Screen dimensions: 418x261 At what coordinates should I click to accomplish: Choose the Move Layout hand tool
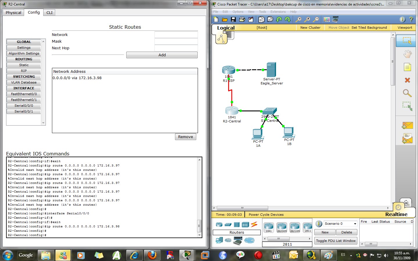click(x=407, y=54)
